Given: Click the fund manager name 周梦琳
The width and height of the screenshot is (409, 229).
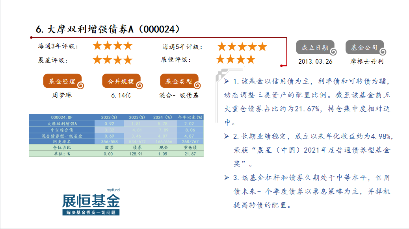Looking at the screenshot, I should tap(62, 95).
